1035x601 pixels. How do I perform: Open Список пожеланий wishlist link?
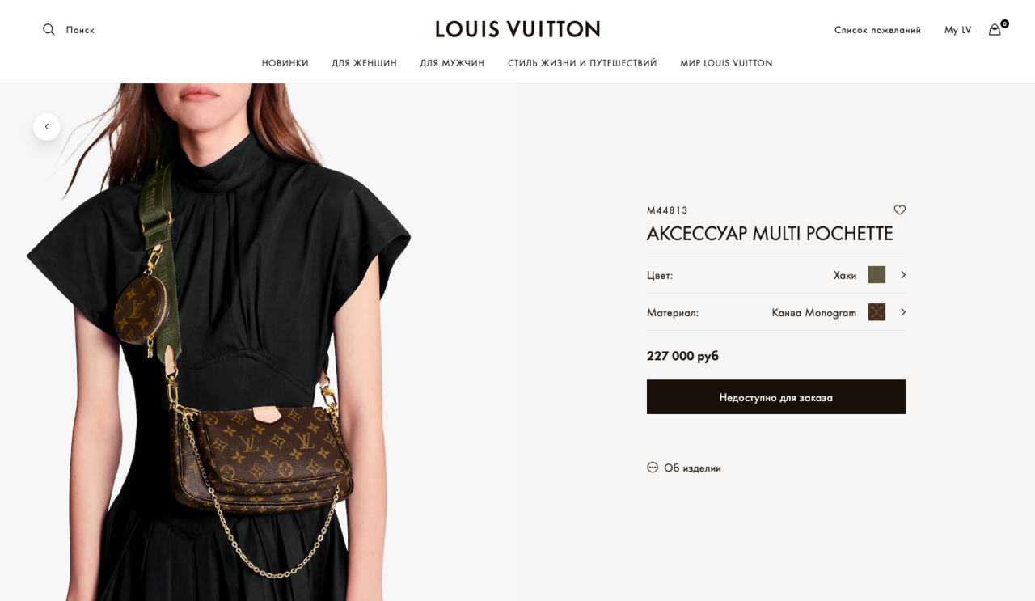click(877, 30)
